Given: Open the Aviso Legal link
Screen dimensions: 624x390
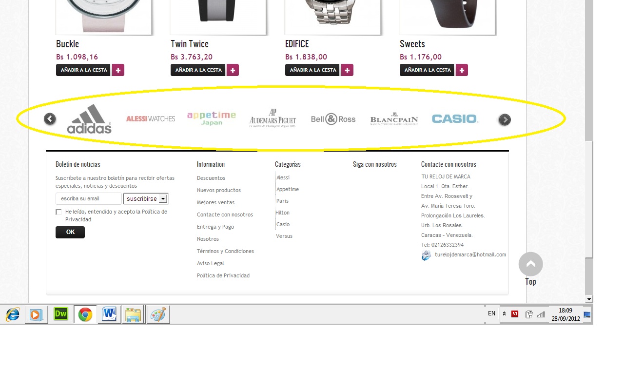Looking at the screenshot, I should click(211, 263).
